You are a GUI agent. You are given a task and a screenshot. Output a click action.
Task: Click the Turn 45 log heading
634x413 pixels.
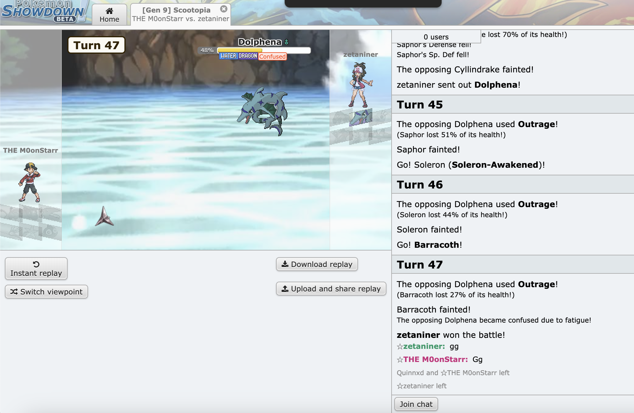point(420,104)
